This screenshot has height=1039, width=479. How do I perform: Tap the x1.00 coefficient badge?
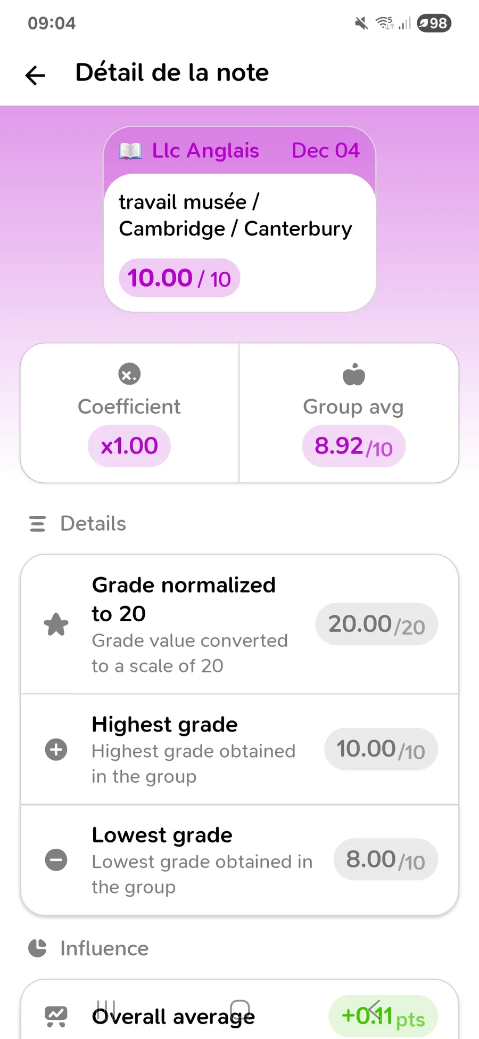pos(129,446)
